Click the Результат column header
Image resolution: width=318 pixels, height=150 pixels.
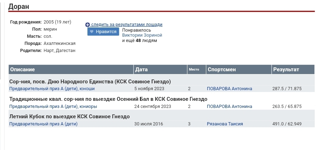point(286,69)
